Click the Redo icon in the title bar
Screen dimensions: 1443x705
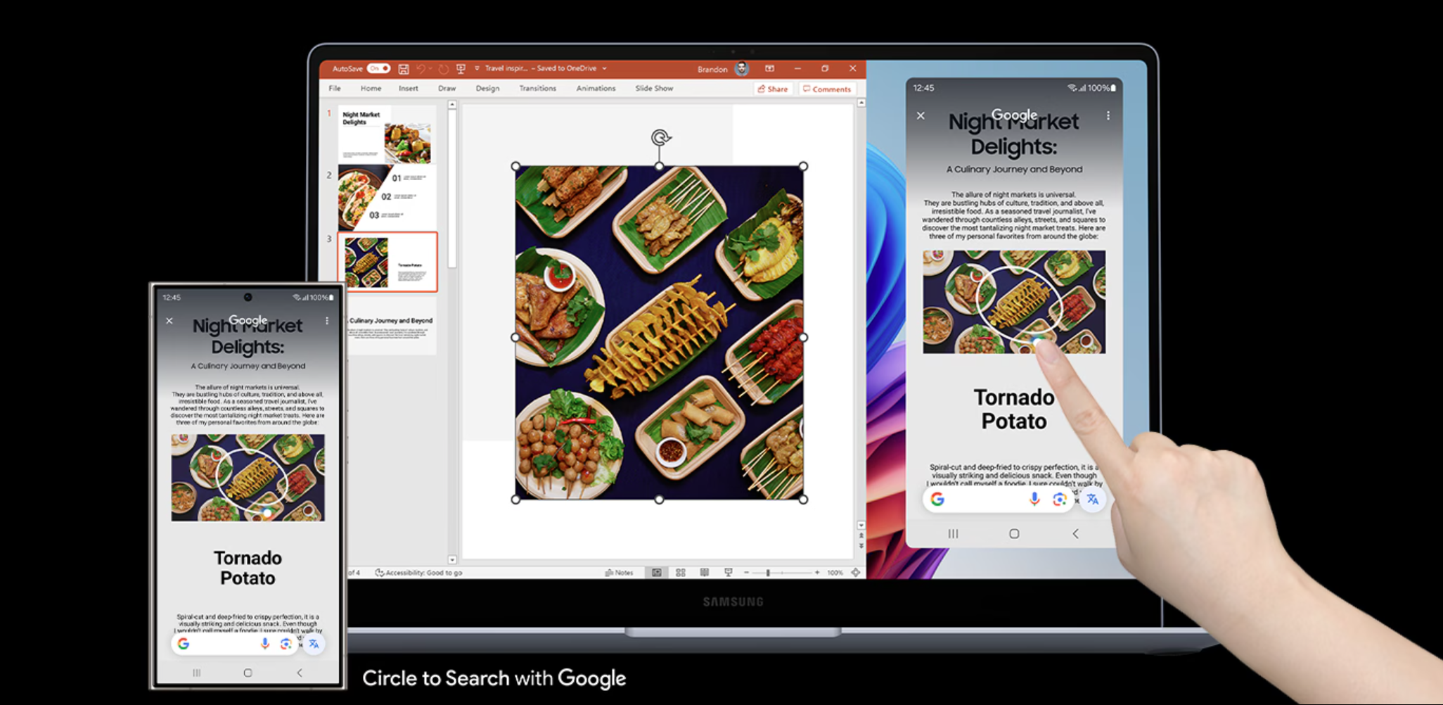point(443,69)
